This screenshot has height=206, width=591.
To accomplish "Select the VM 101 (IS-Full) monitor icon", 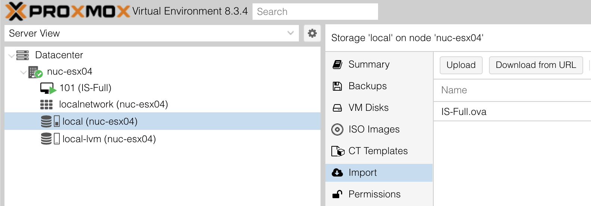I will (48, 88).
